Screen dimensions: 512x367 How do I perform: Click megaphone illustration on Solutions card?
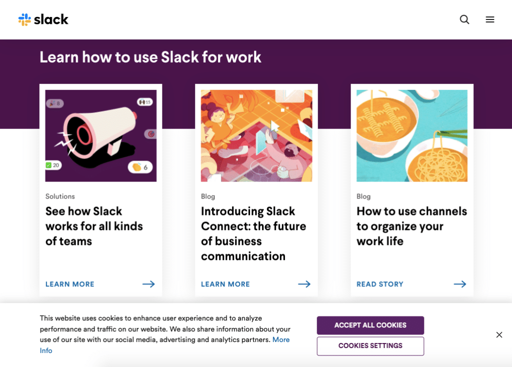click(x=100, y=135)
